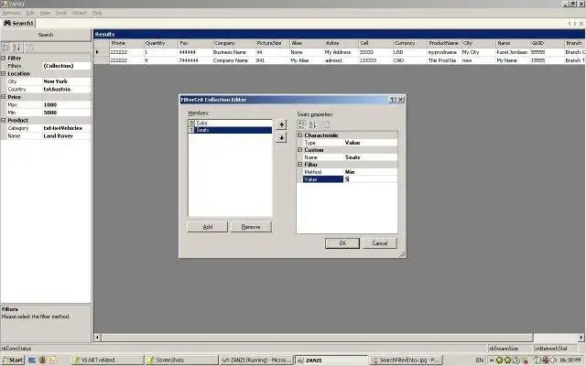
Task: Click the Currency column header
Action: pos(409,43)
